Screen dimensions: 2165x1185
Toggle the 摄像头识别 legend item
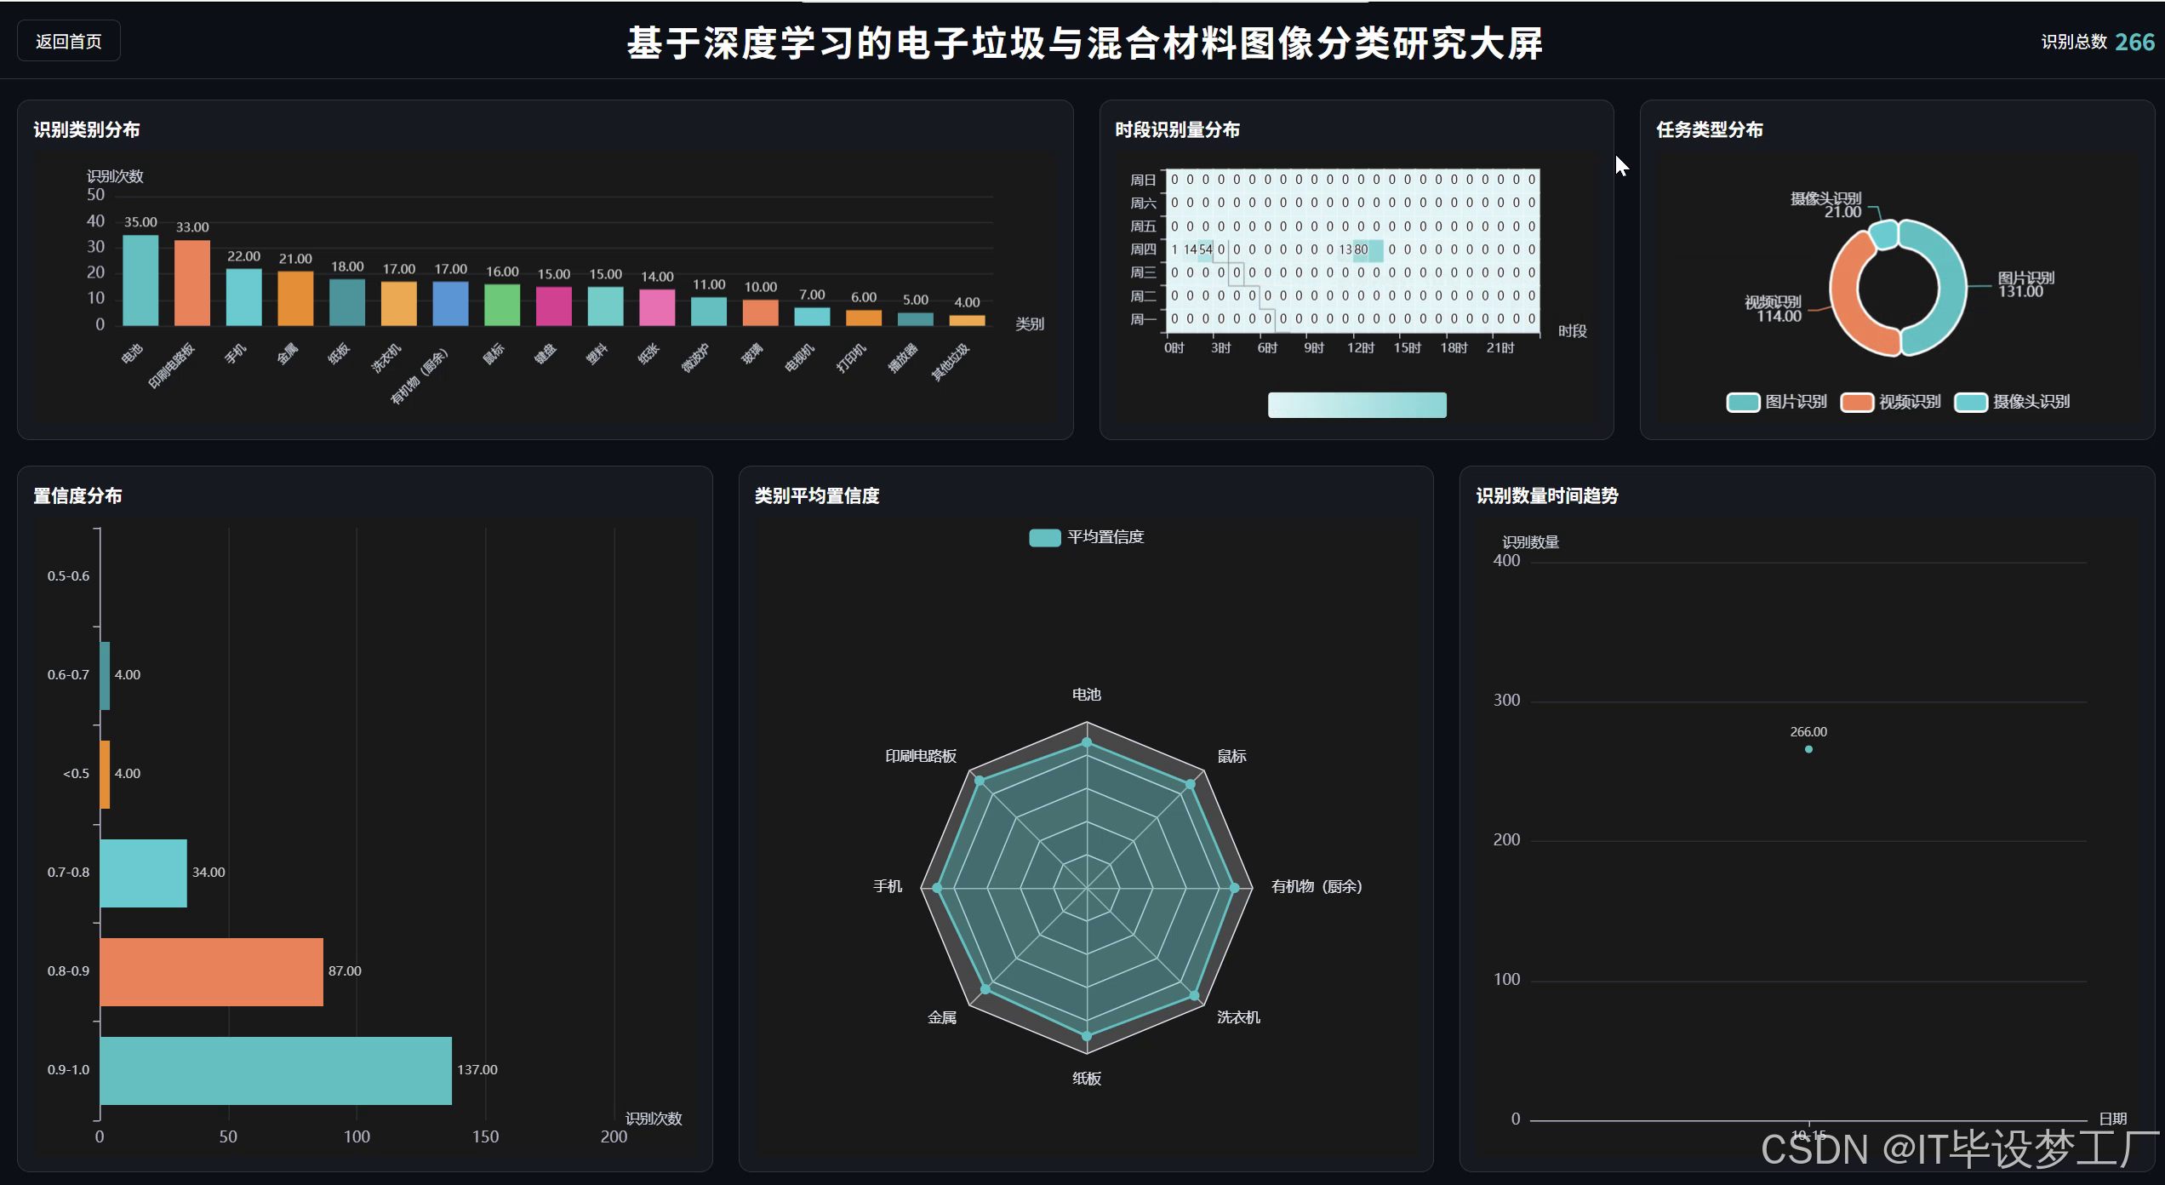(2012, 402)
